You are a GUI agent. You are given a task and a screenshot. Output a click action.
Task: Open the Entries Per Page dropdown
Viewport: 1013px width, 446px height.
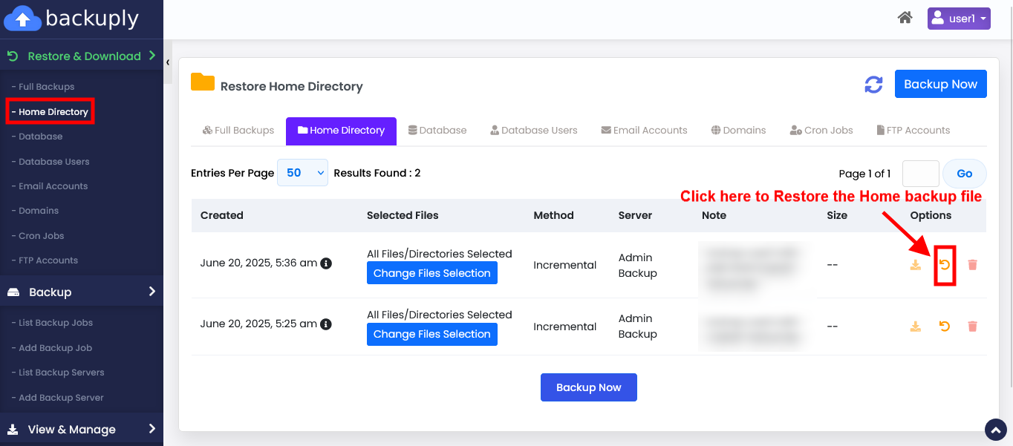click(x=302, y=173)
